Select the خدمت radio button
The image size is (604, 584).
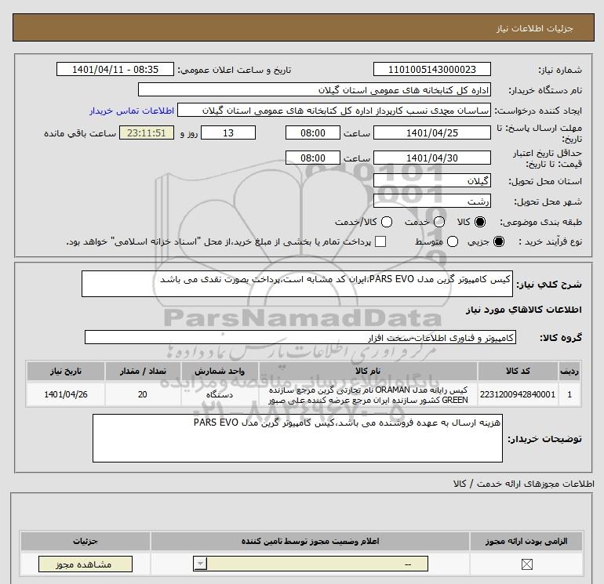pos(439,222)
